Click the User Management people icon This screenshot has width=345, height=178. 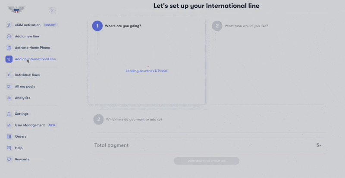coord(9,125)
